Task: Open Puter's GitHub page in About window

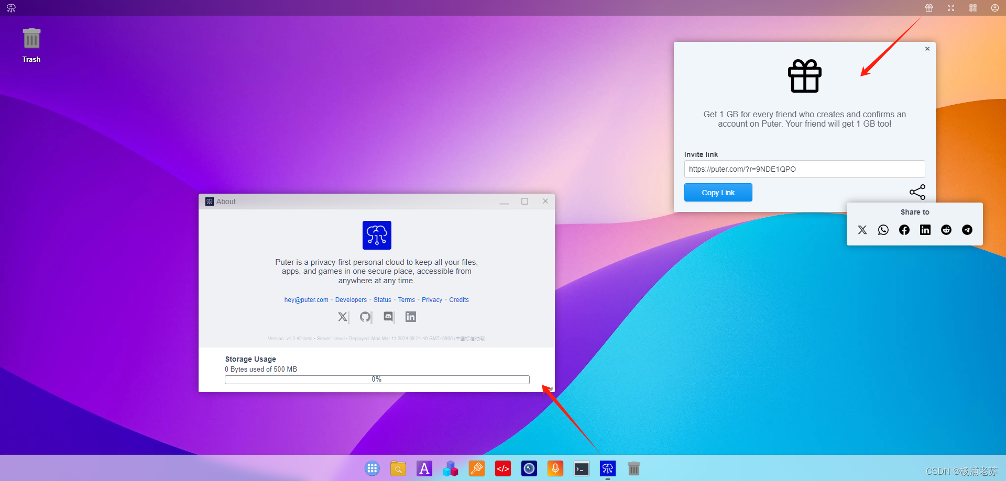Action: (x=365, y=317)
